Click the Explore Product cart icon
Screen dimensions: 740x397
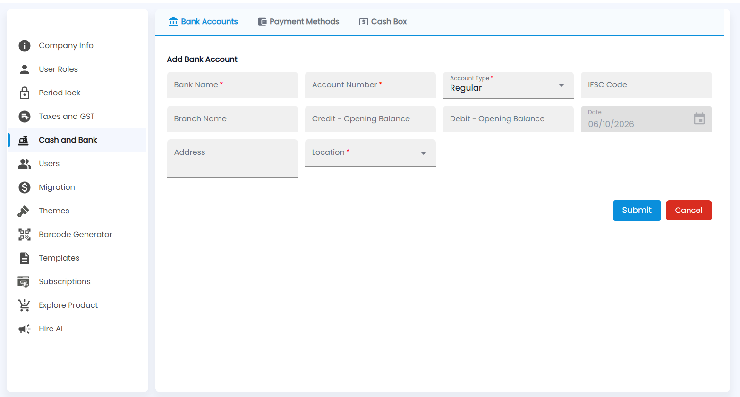(x=24, y=305)
